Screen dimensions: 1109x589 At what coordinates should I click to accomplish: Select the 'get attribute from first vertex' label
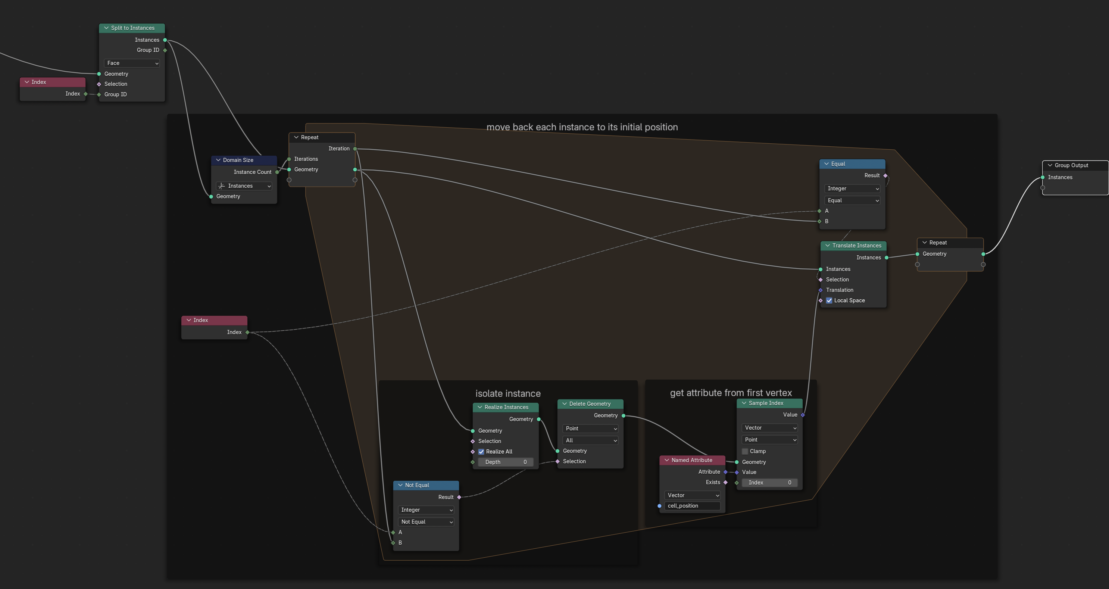tap(731, 393)
